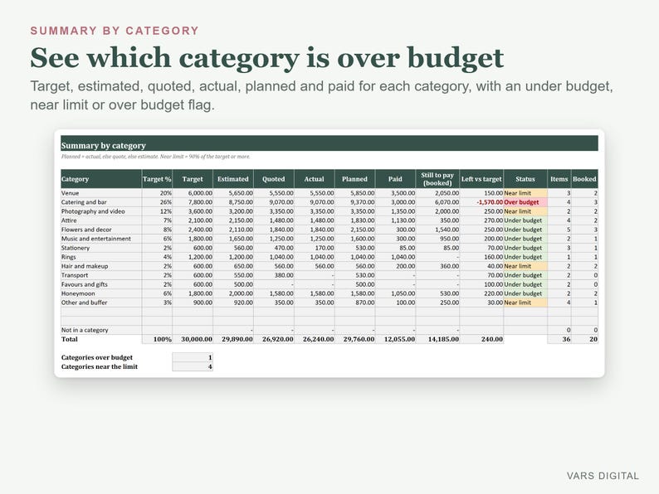Click the 'VARS DIGITAL' brand text

pos(603,476)
